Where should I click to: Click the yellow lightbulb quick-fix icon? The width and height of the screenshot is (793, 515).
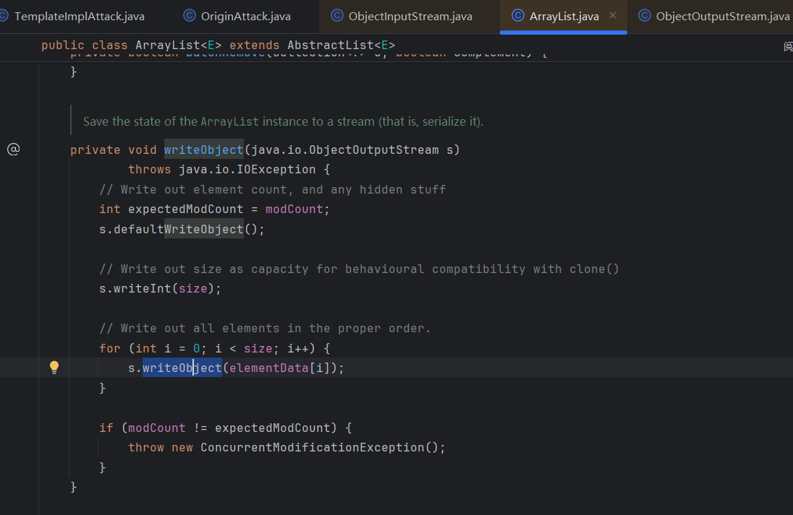pos(54,368)
